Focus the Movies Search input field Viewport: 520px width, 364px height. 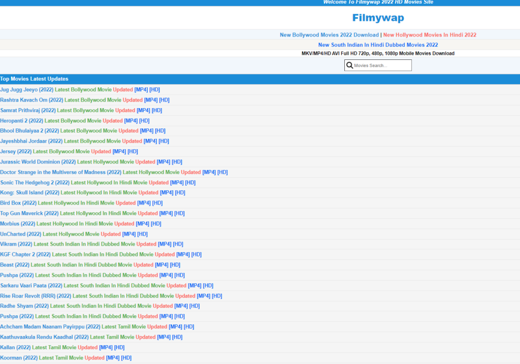point(378,65)
